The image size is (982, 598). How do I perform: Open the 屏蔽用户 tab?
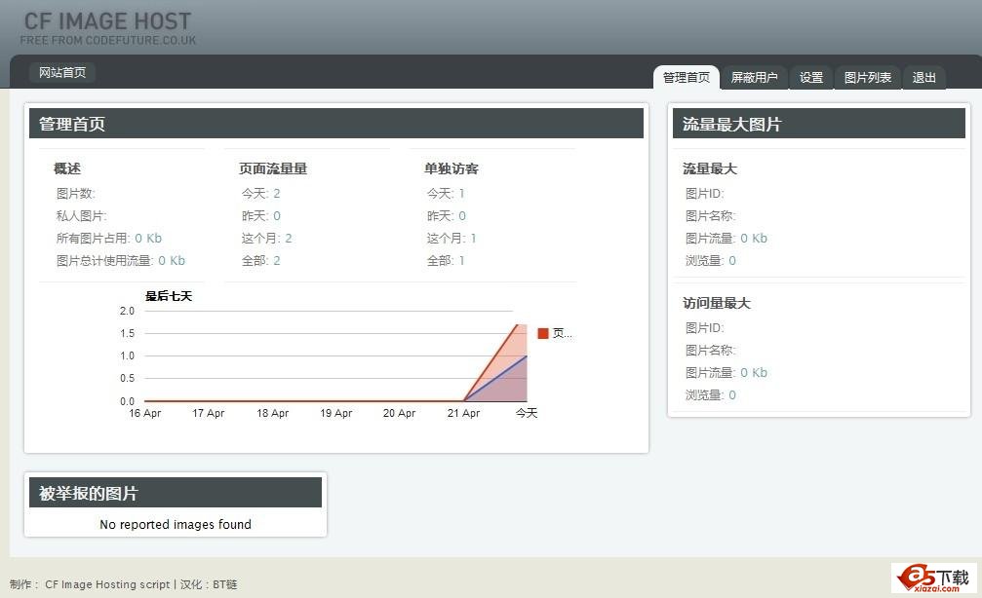tap(754, 78)
